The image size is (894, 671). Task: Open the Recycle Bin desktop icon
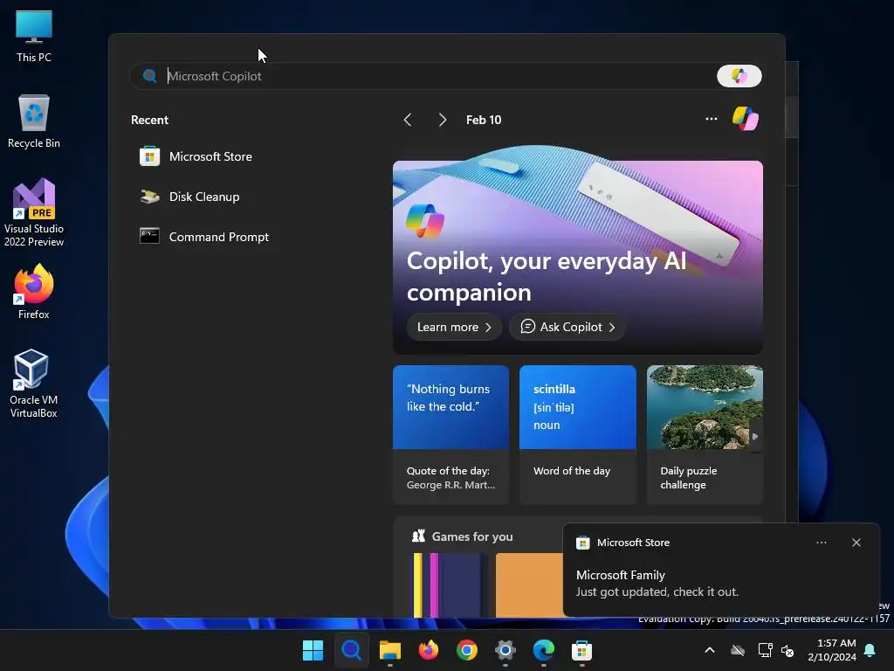pos(34,121)
